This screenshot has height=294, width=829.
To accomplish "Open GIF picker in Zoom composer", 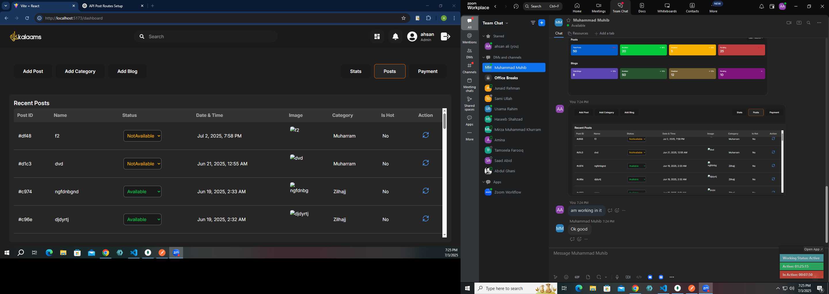I will pyautogui.click(x=577, y=277).
